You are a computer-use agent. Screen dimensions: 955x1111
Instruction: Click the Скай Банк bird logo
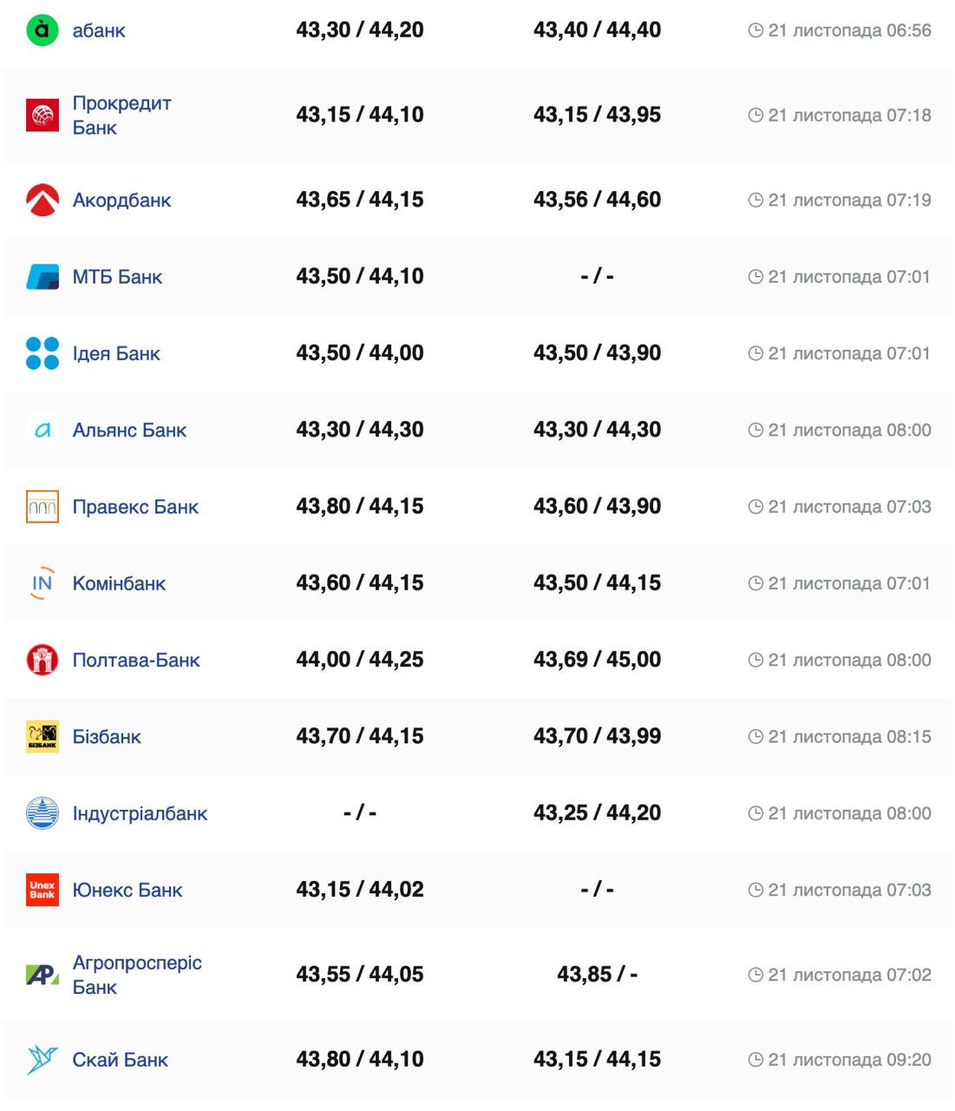42,1060
